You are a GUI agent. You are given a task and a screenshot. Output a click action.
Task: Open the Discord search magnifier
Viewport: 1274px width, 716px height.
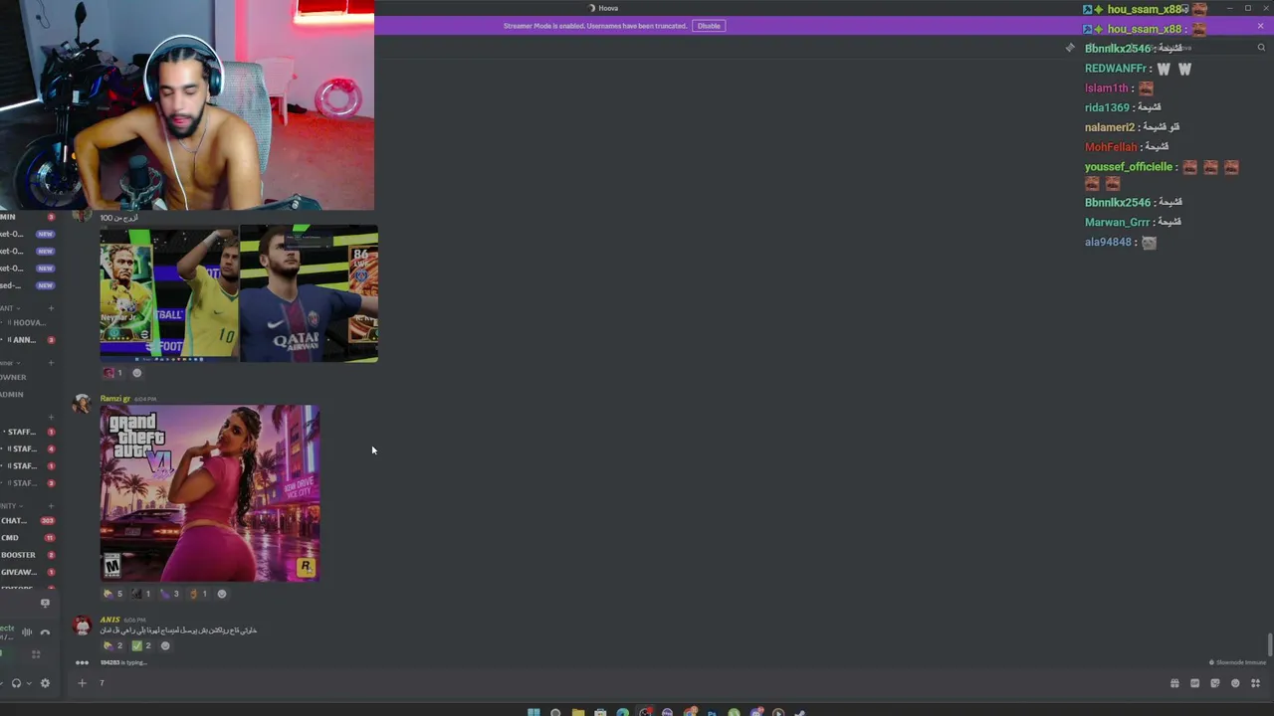(x=1261, y=48)
